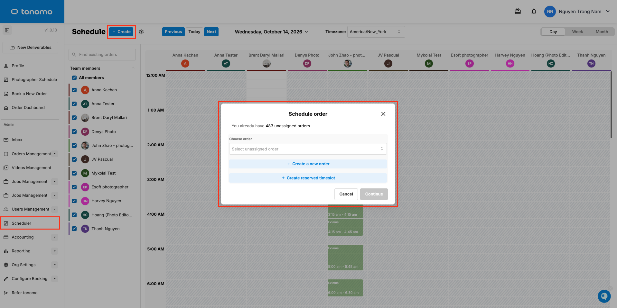Click the Org Settings gear icon
The height and width of the screenshot is (308, 617).
tap(6, 265)
